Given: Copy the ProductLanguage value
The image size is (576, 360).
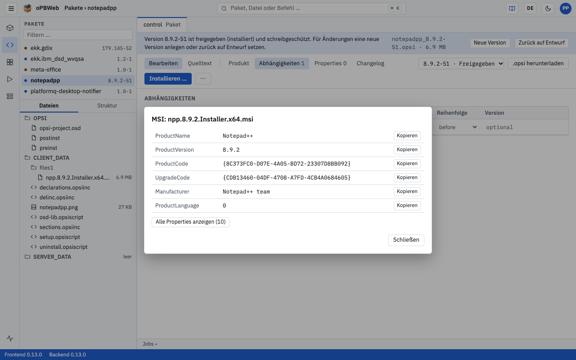Looking at the screenshot, I should 407,205.
